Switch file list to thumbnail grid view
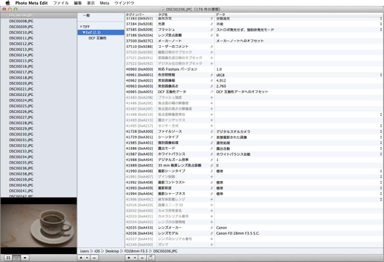 click(8, 258)
